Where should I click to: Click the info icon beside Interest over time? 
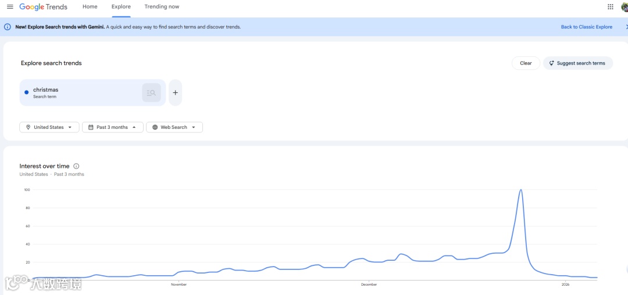pyautogui.click(x=76, y=166)
